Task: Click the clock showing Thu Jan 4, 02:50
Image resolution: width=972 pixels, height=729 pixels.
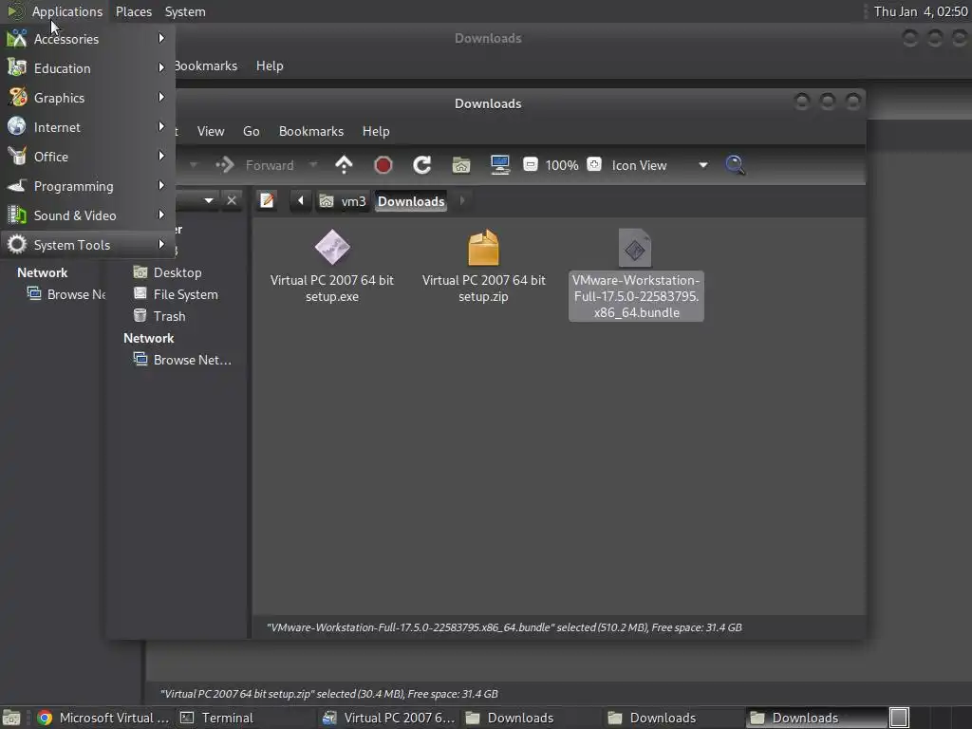Action: coord(921,11)
